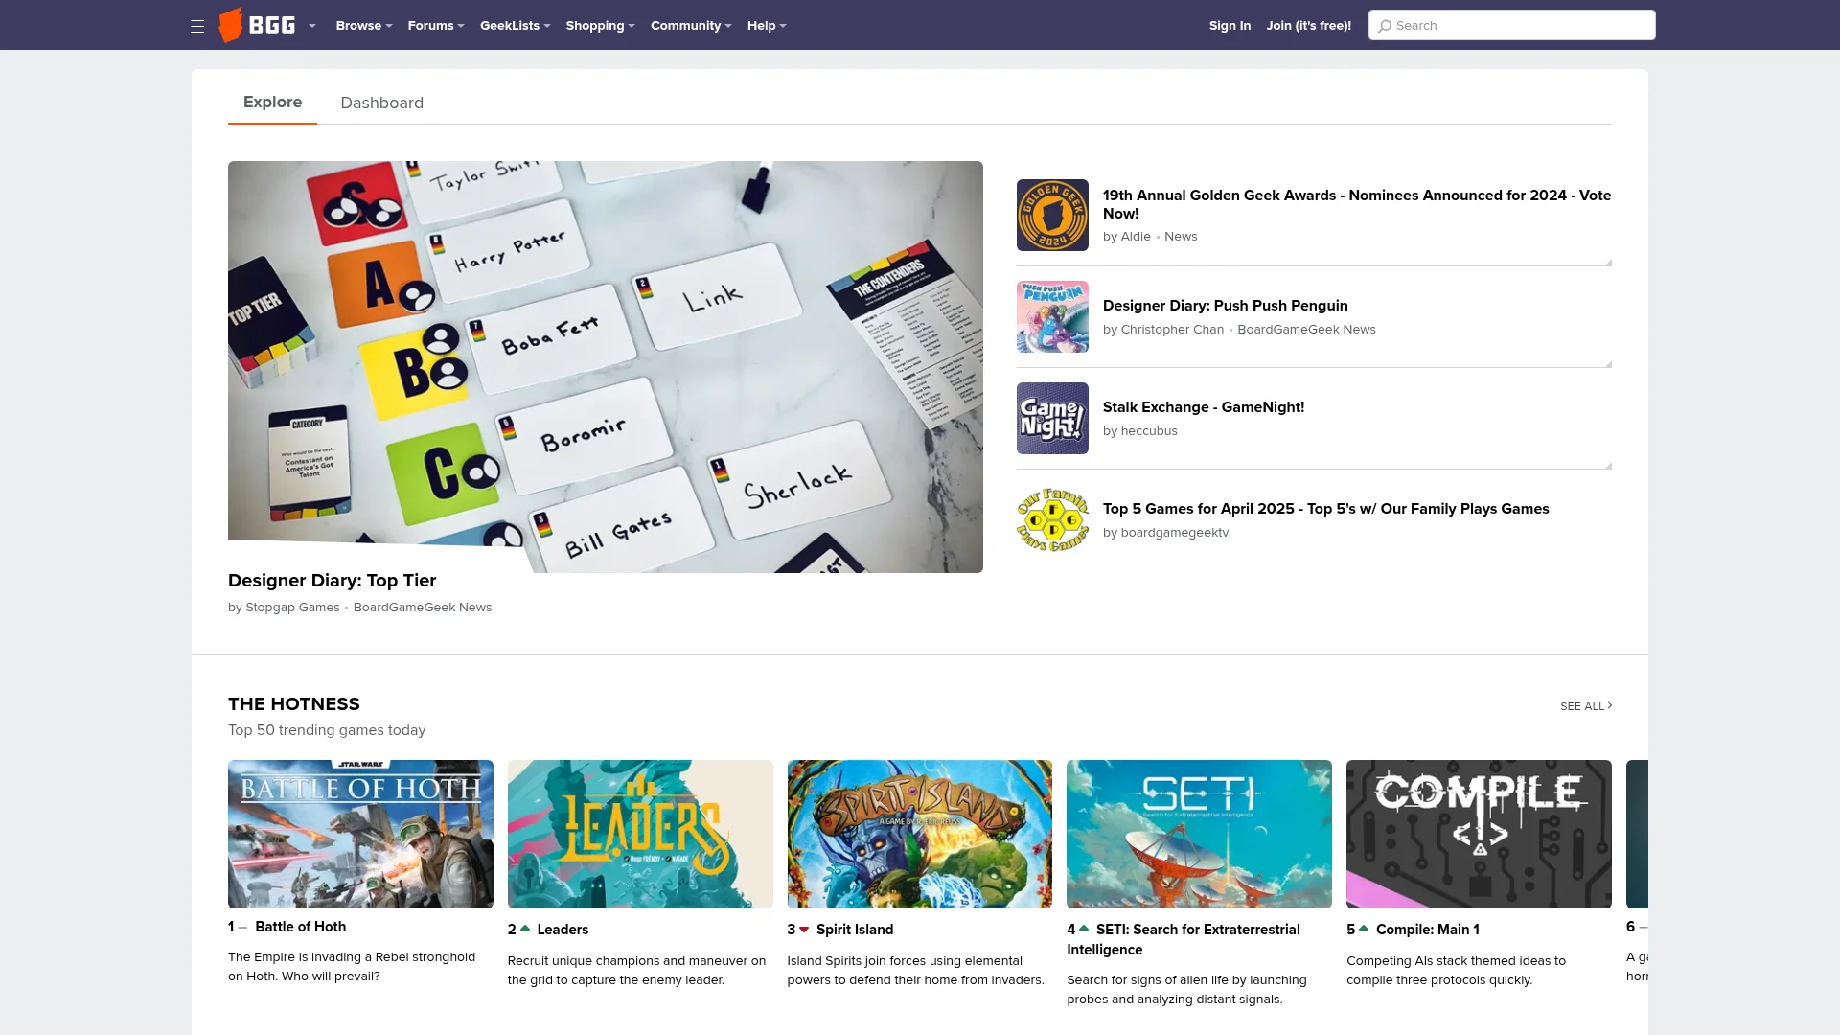Image resolution: width=1840 pixels, height=1035 pixels.
Task: Open the Top Tier featured image
Action: tap(606, 367)
